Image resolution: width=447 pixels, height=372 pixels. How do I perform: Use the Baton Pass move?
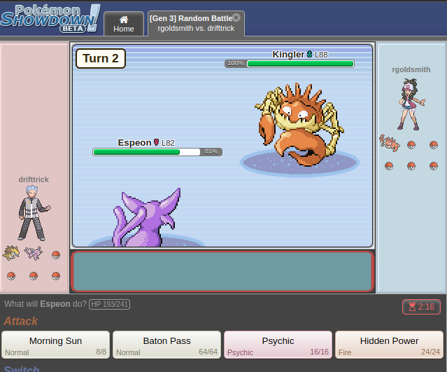click(x=166, y=345)
